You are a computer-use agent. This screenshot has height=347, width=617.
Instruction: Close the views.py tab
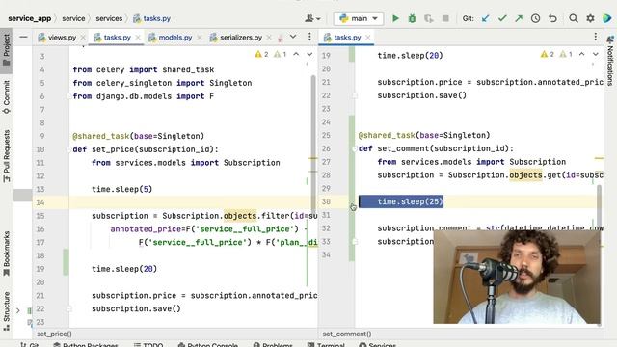[83, 38]
